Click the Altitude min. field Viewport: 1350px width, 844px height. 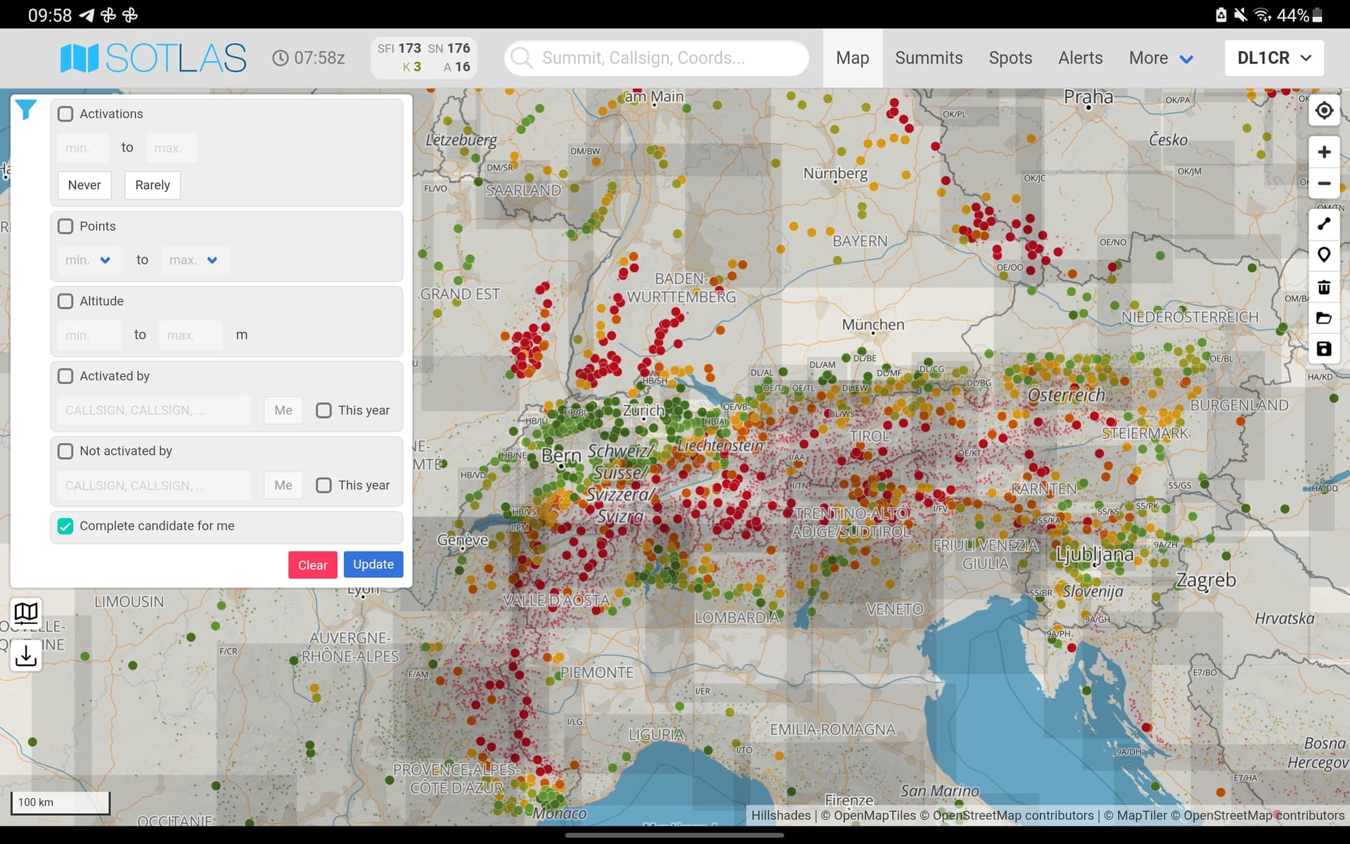click(x=89, y=335)
